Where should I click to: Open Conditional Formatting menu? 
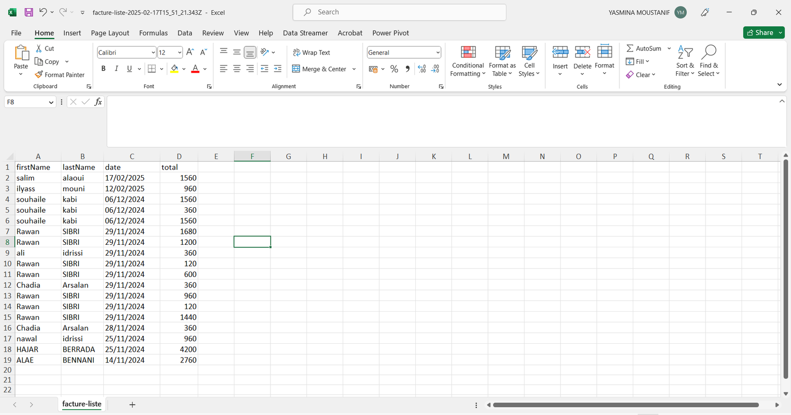click(x=468, y=61)
